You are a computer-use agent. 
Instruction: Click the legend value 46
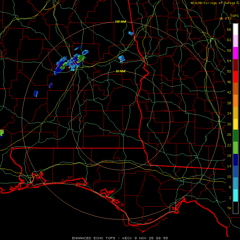229,82
